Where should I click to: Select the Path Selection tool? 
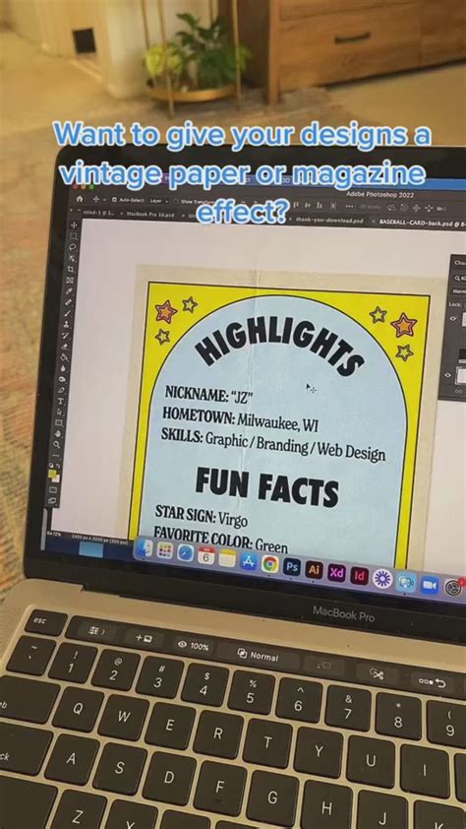pyautogui.click(x=59, y=412)
